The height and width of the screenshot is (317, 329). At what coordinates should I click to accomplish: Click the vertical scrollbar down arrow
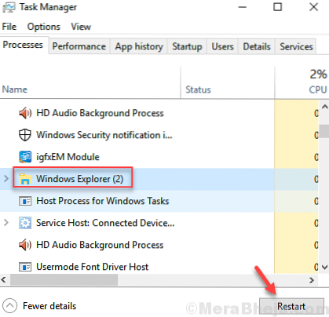pyautogui.click(x=324, y=268)
